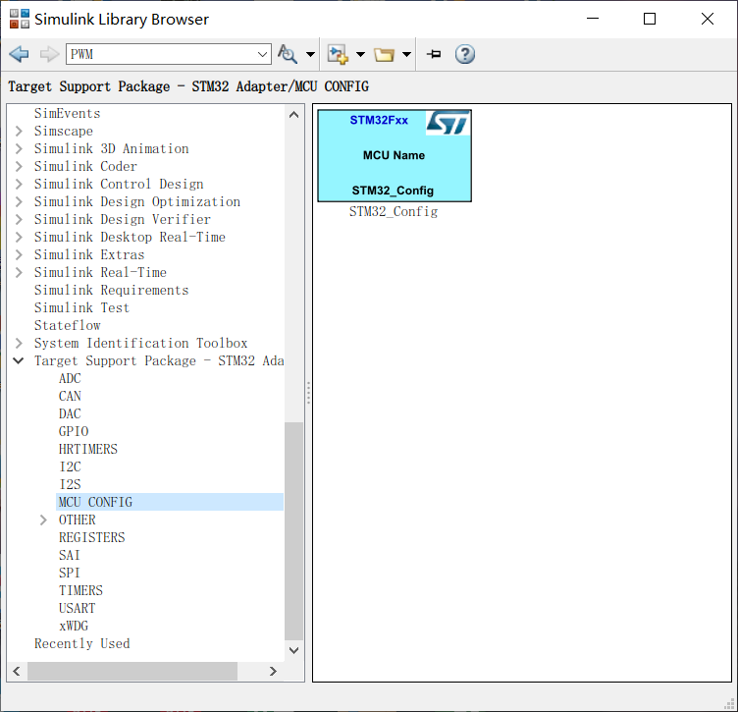The height and width of the screenshot is (712, 738).
Task: Click the greyed forward arrow
Action: click(49, 54)
